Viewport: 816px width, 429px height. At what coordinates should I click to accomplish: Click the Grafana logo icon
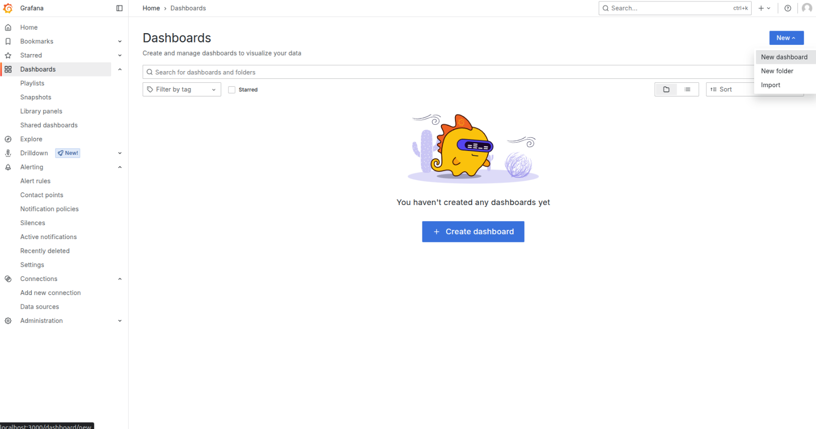click(x=8, y=8)
